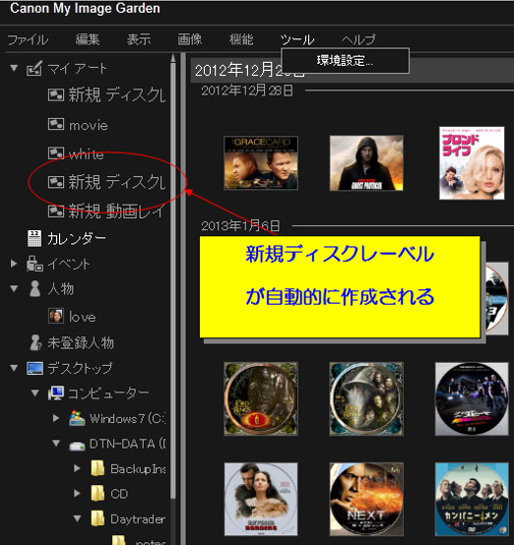Screen dimensions: 514x545
Task: Select the movie label text
Action: click(x=89, y=126)
